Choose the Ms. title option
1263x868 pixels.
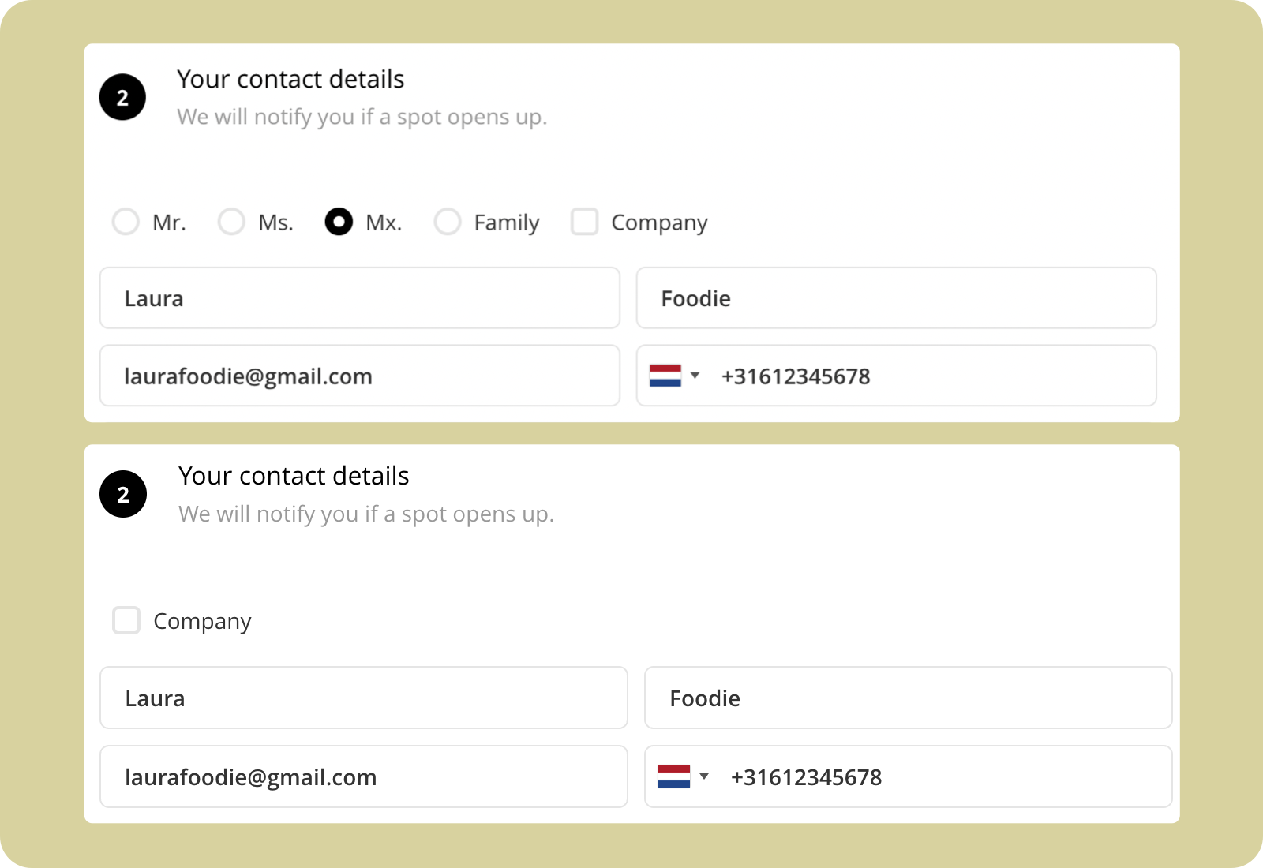point(231,222)
